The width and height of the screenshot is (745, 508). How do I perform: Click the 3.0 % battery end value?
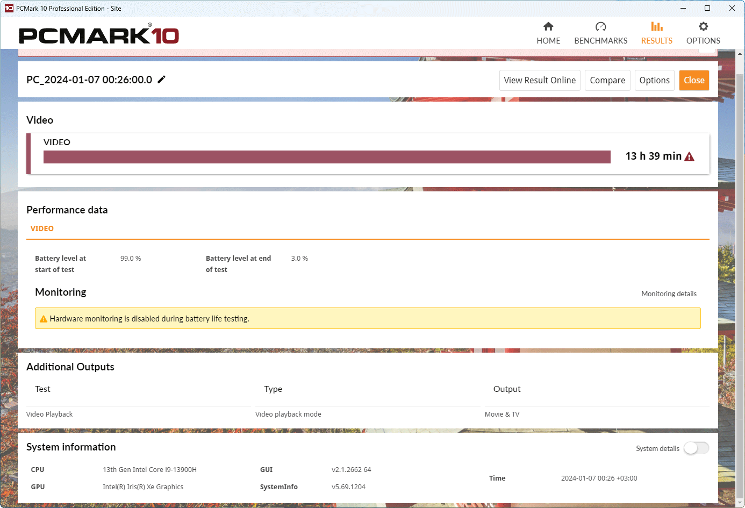click(x=299, y=259)
